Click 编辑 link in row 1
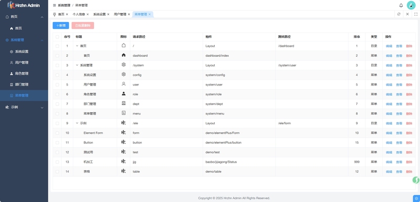Screen dimensions: 420x202 click(389, 46)
